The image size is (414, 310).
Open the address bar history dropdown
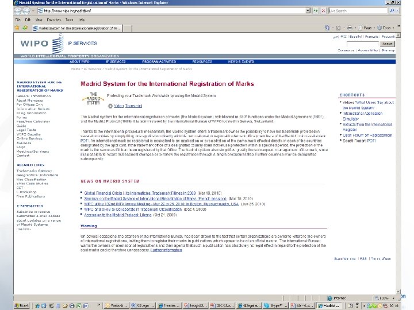point(308,11)
